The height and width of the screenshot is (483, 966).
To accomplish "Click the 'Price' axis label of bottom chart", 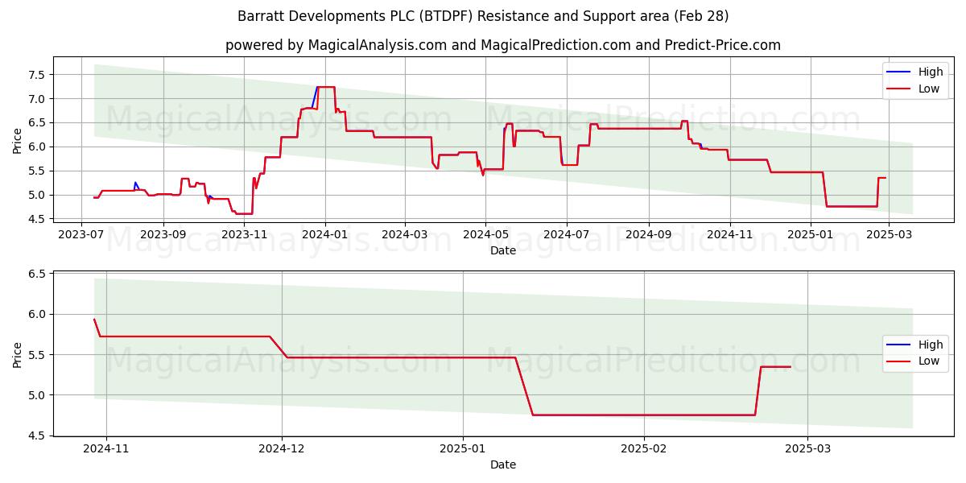I will pyautogui.click(x=18, y=354).
